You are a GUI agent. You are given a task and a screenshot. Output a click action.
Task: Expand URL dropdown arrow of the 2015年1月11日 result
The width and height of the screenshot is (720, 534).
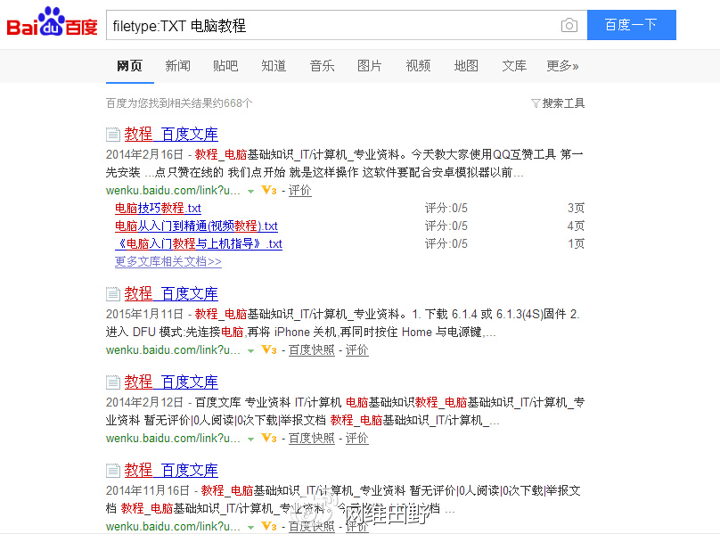click(250, 350)
